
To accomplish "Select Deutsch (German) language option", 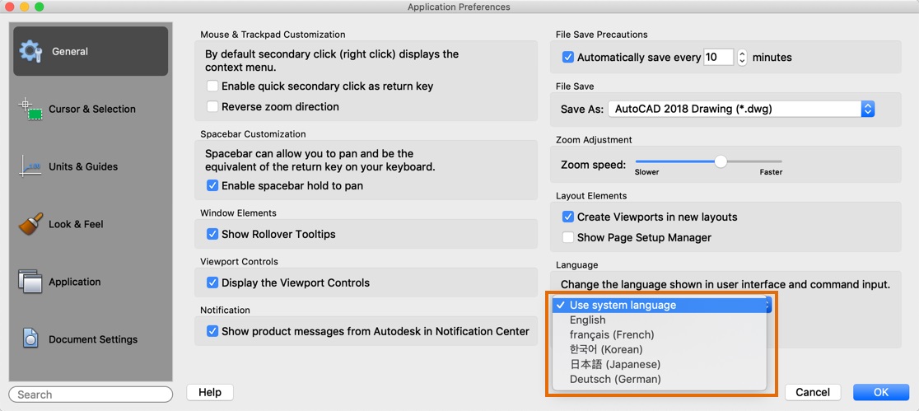I will point(615,379).
